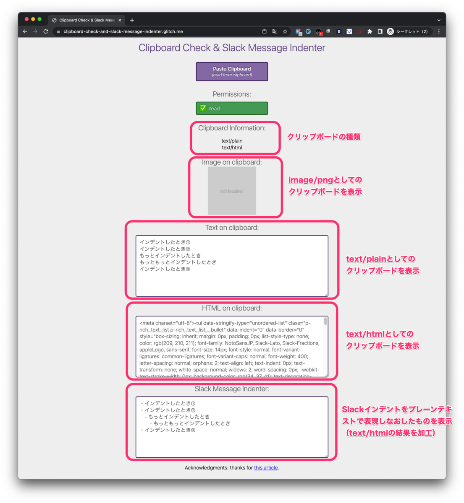The image size is (464, 503).
Task: Click the red macOS close window button
Action: coord(26,19)
